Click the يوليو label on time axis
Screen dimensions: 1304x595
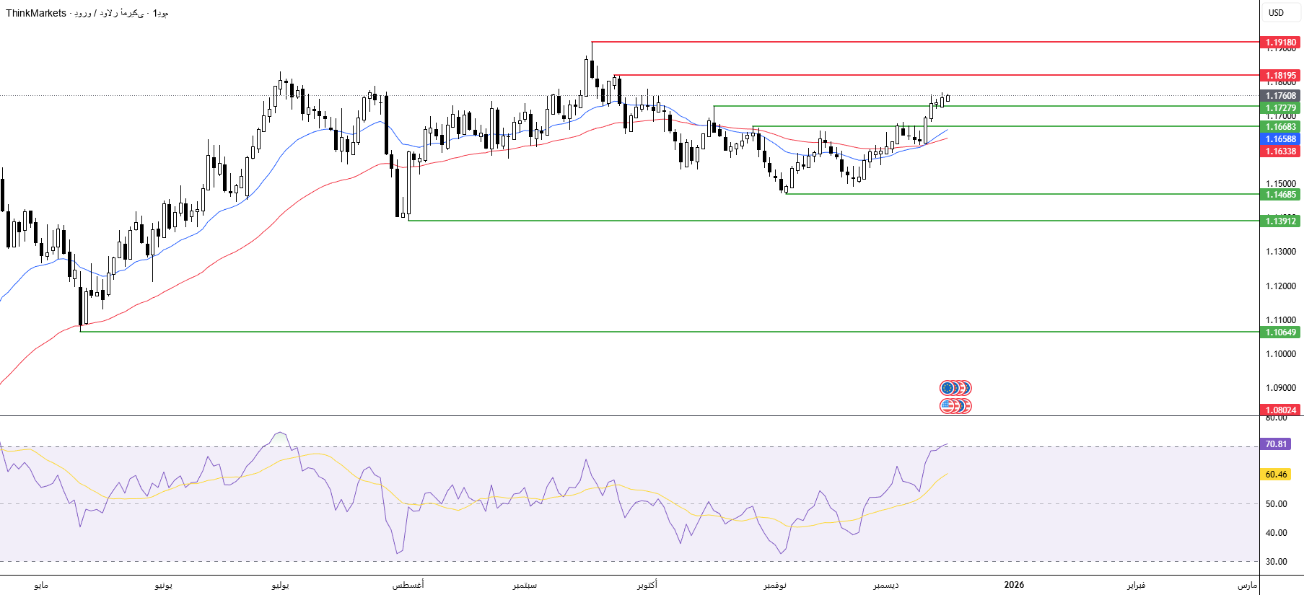[280, 585]
